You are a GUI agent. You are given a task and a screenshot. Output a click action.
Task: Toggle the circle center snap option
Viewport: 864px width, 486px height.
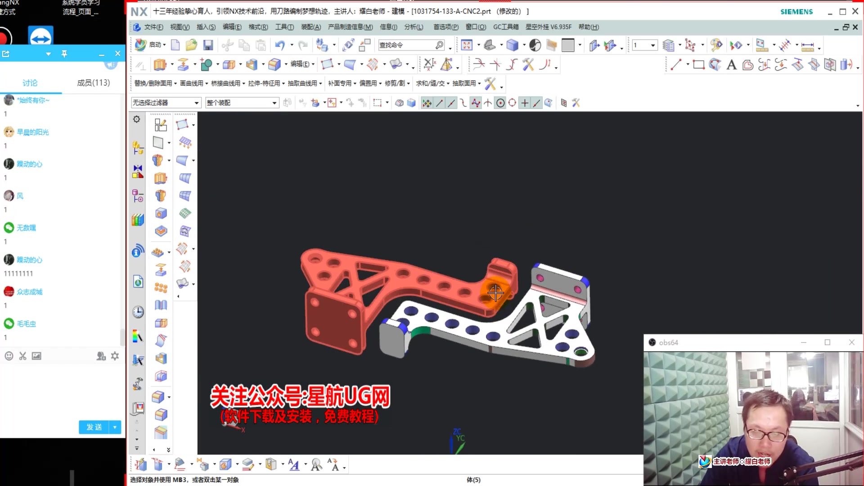pyautogui.click(x=500, y=103)
